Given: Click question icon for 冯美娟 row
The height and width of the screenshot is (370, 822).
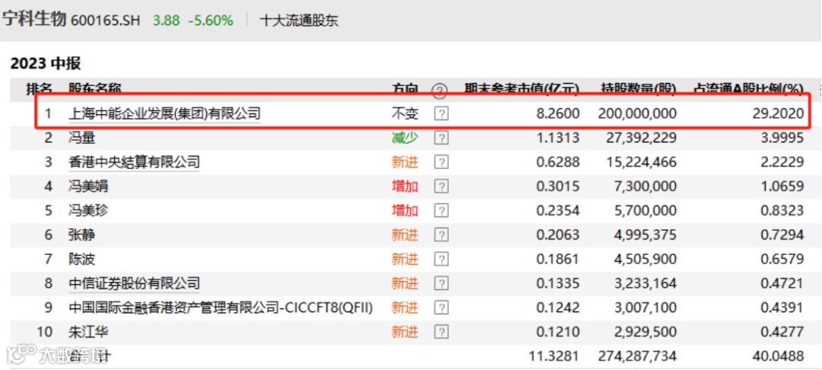Looking at the screenshot, I should point(441,186).
